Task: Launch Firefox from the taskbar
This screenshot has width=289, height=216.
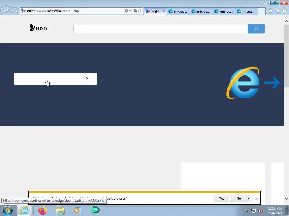Action: pos(42,210)
